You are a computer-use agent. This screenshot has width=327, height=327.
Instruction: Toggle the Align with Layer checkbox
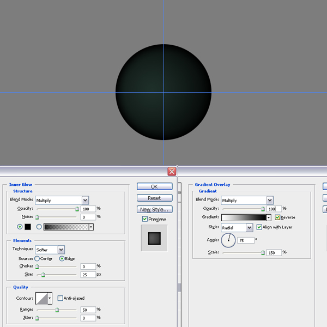pos(259,227)
